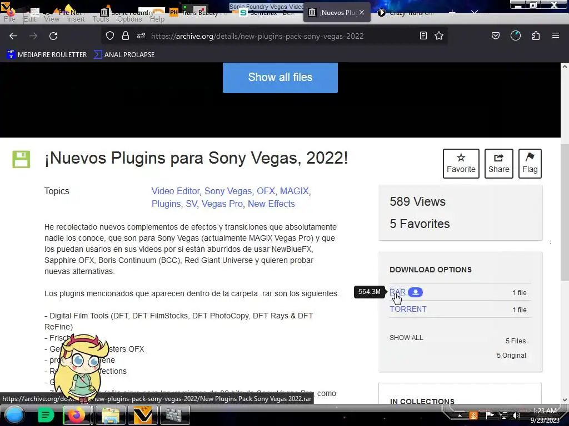The width and height of the screenshot is (569, 426).
Task: Click the green floppy disk software icon
Action: click(x=21, y=159)
